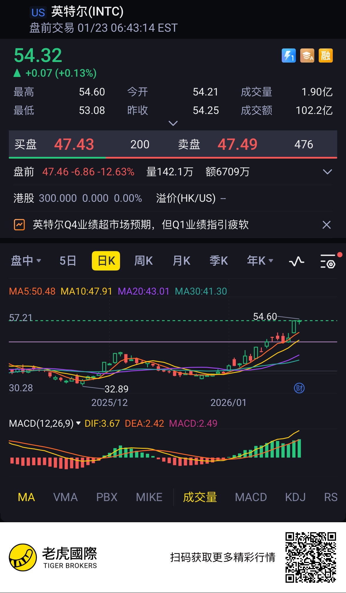This screenshot has height=593, width=346.
Task: Tap the 成交额 102.2亿 value
Action: coord(314,110)
